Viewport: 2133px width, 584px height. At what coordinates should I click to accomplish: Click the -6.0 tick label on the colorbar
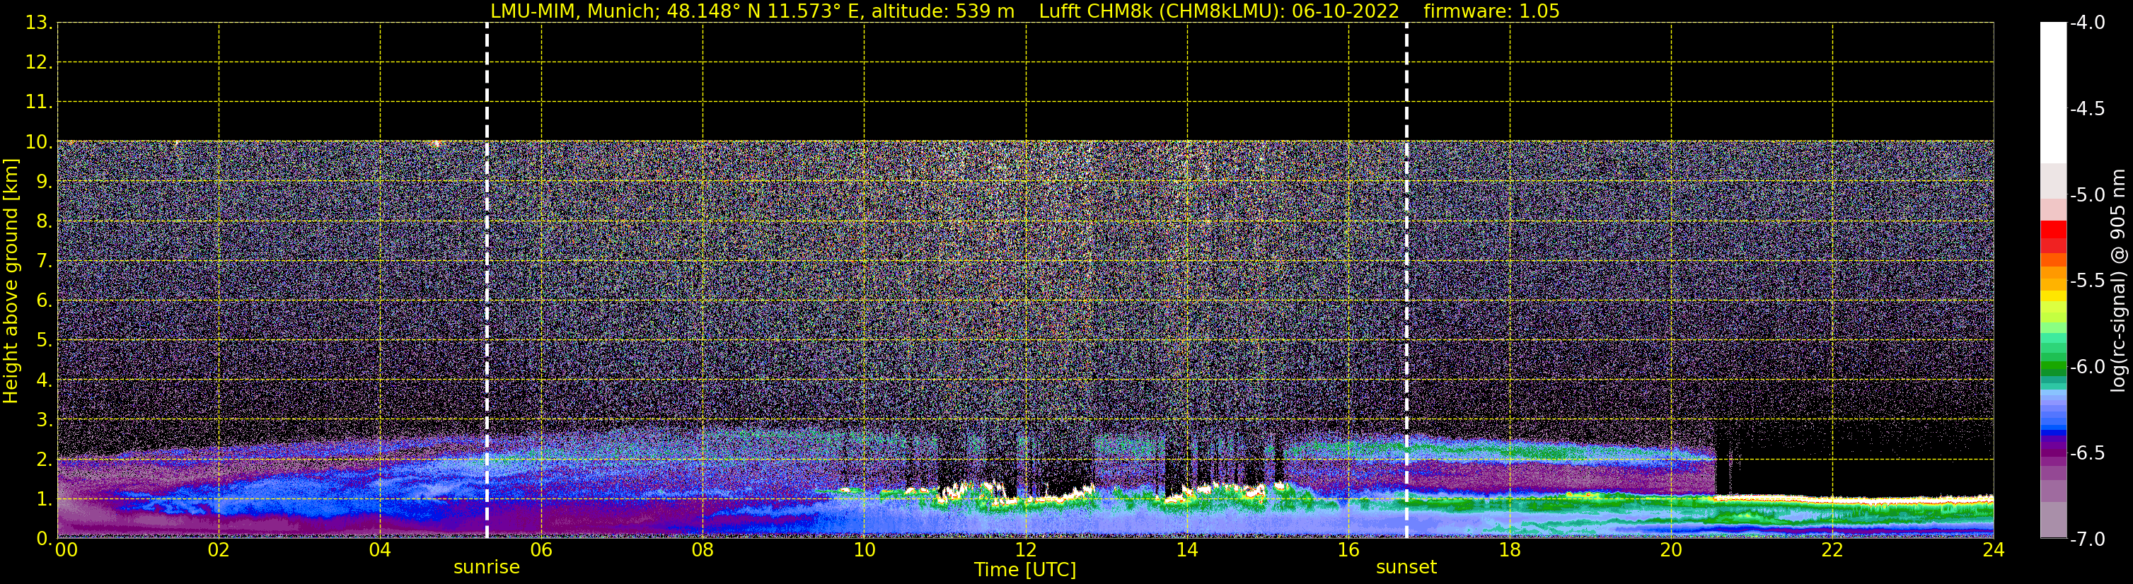click(x=2086, y=367)
